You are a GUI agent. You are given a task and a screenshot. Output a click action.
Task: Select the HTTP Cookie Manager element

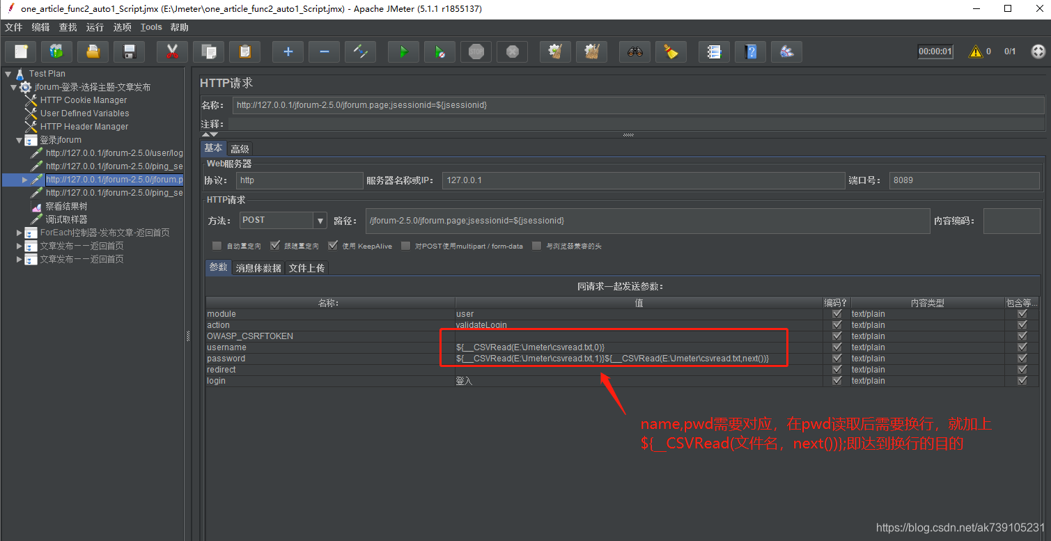[x=84, y=100]
